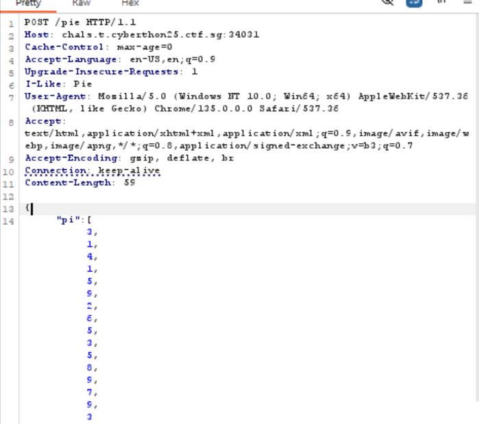
Task: Select the Accept-Encoding header name
Action: pyautogui.click(x=71, y=158)
